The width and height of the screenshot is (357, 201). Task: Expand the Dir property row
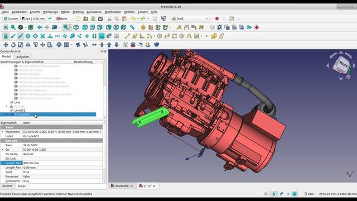2,150
